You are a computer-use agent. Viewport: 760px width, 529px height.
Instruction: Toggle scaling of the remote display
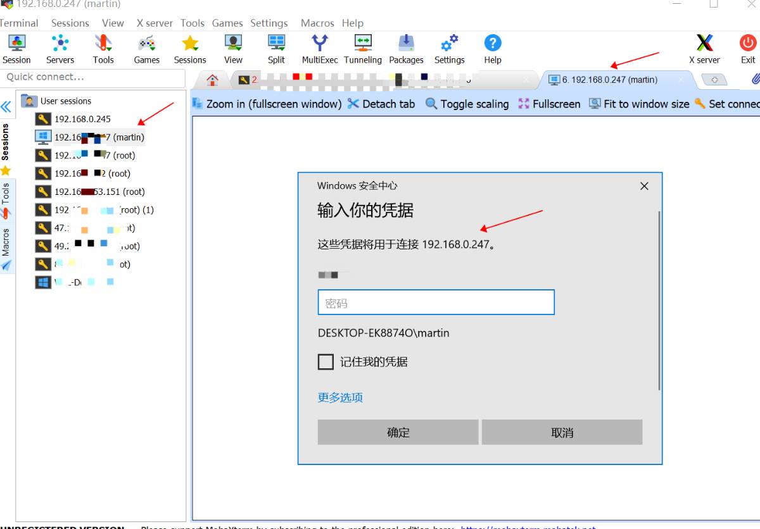(467, 104)
